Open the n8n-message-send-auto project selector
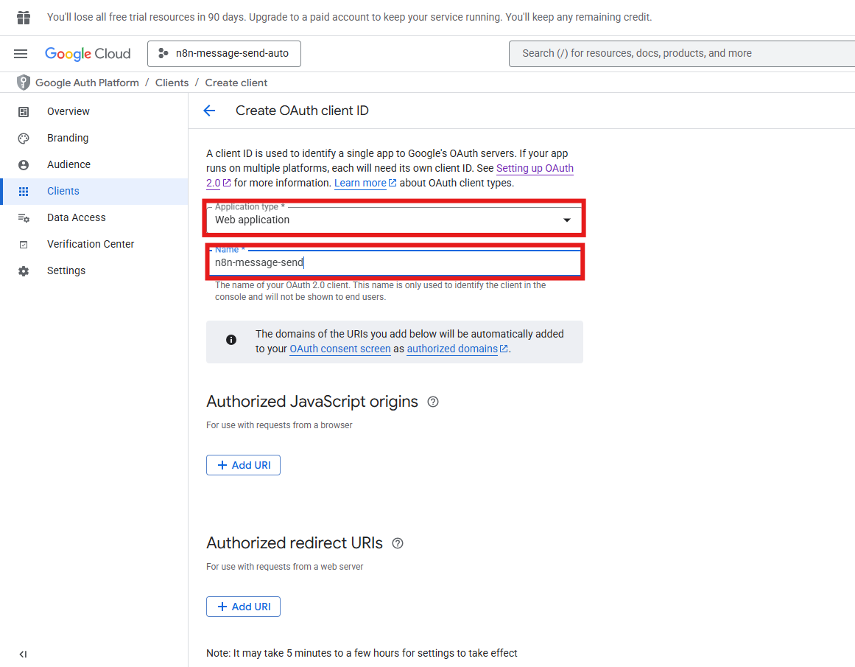The image size is (855, 667). [x=224, y=54]
